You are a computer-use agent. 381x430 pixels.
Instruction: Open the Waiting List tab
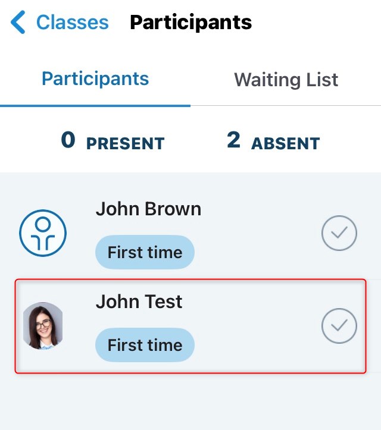click(x=286, y=80)
